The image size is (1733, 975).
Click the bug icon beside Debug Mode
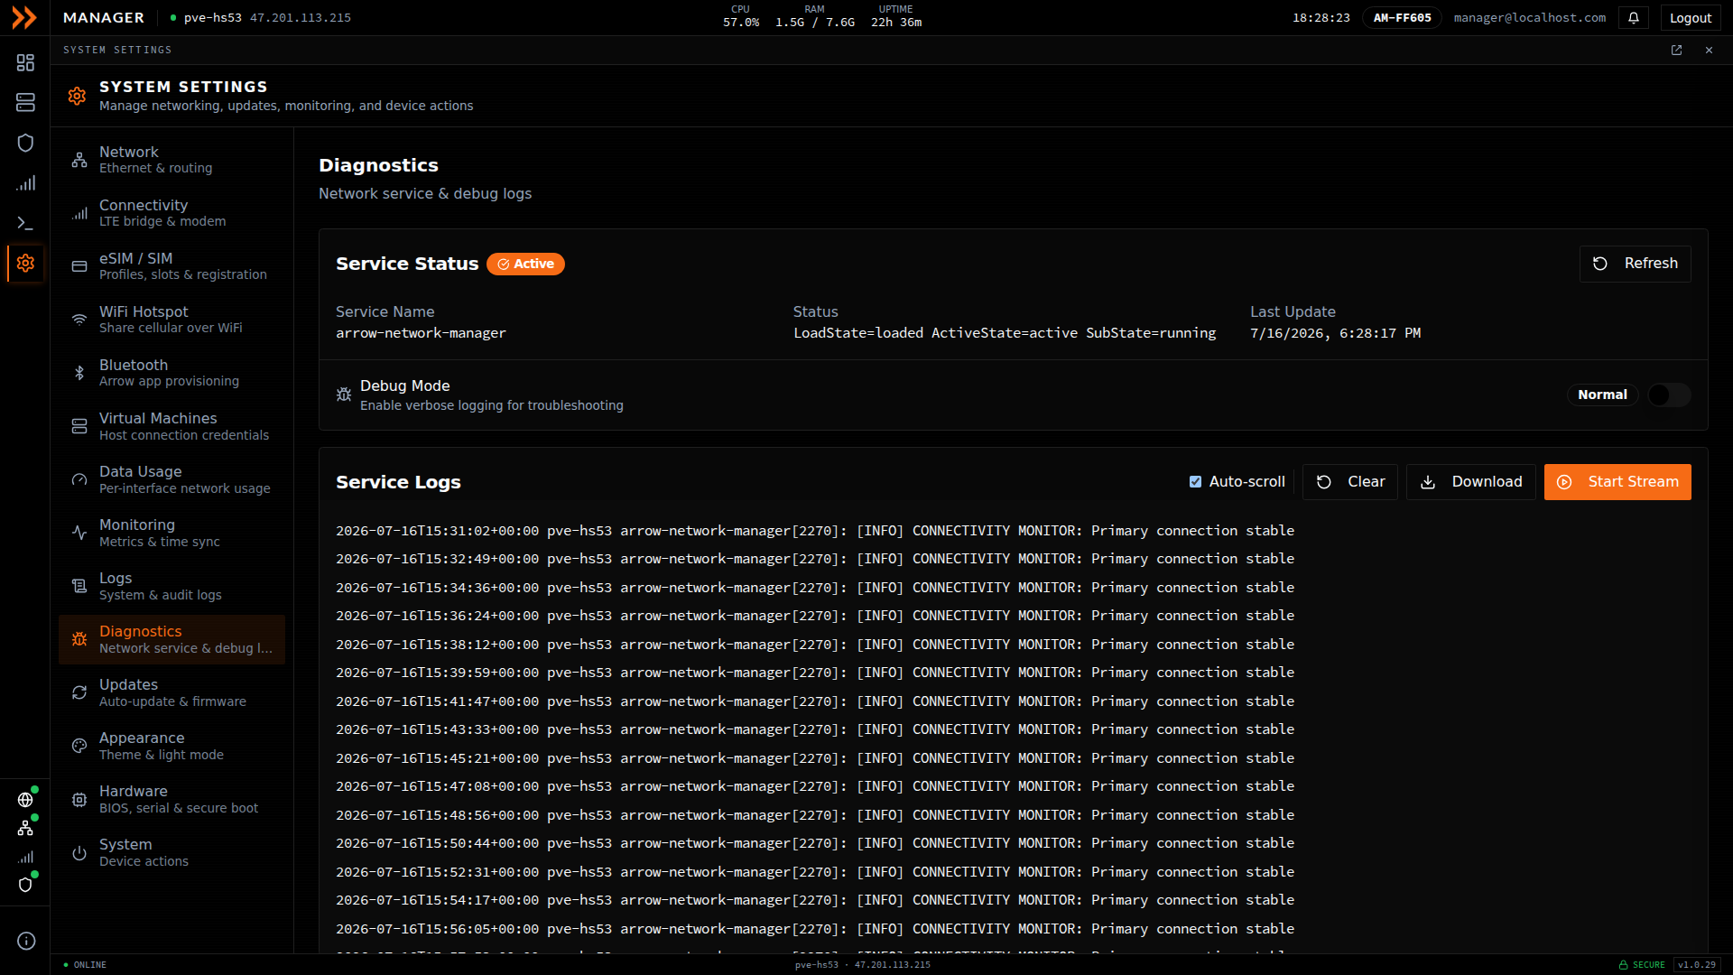click(x=344, y=395)
